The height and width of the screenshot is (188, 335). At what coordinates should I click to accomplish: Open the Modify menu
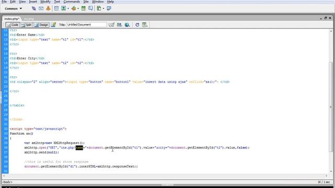coord(46,2)
